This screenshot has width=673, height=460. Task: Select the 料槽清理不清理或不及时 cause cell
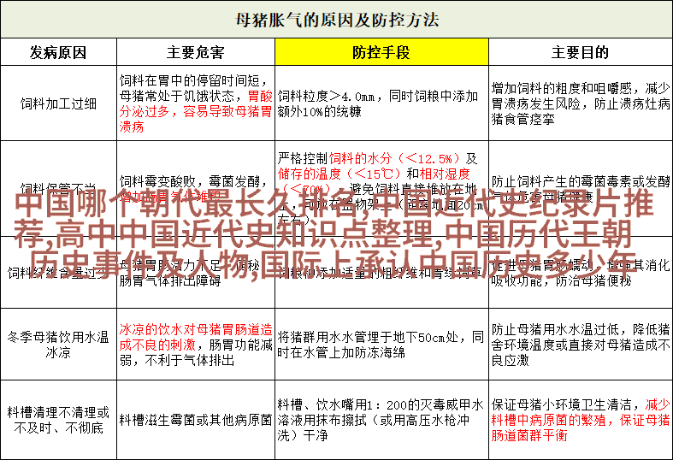(58, 420)
